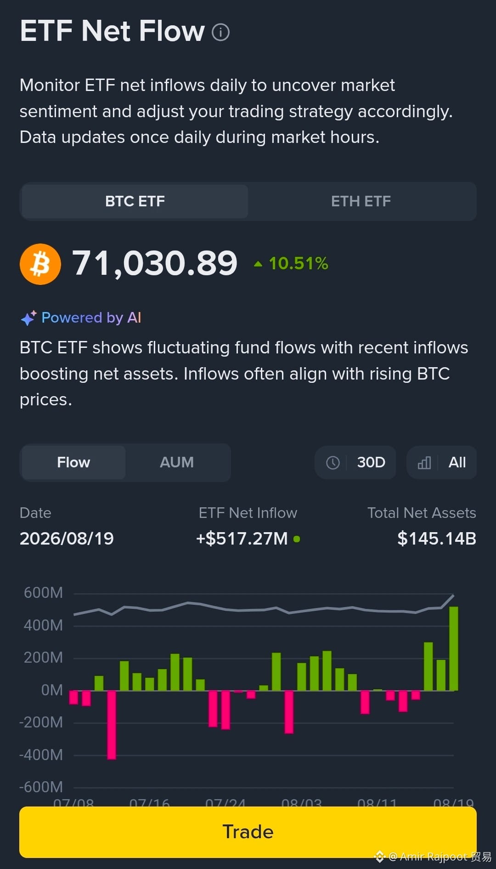Viewport: 496px width, 869px height.
Task: Tap the 71,030.89 BTC price
Action: pyautogui.click(x=155, y=264)
